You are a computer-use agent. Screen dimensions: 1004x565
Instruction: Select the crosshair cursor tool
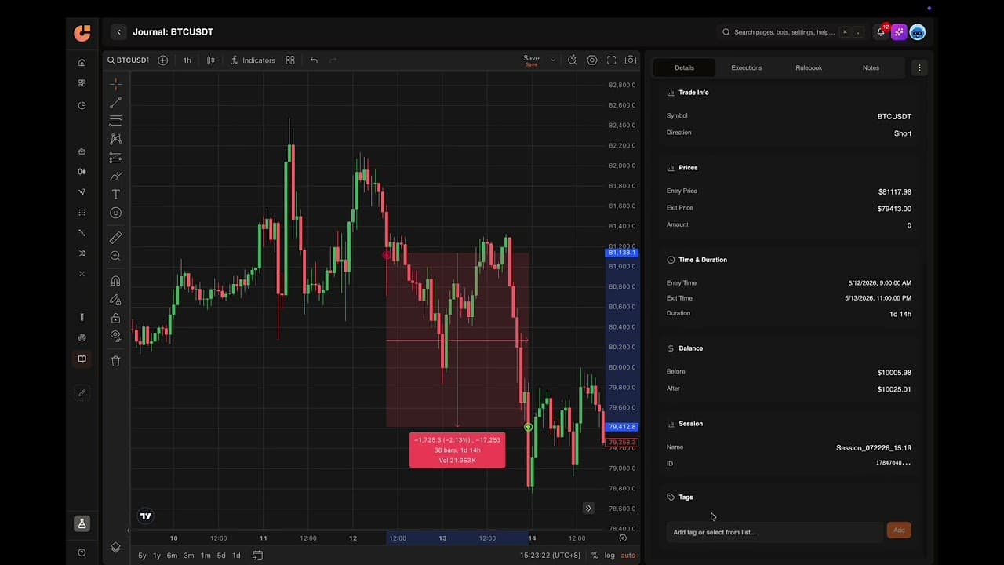coord(115,83)
